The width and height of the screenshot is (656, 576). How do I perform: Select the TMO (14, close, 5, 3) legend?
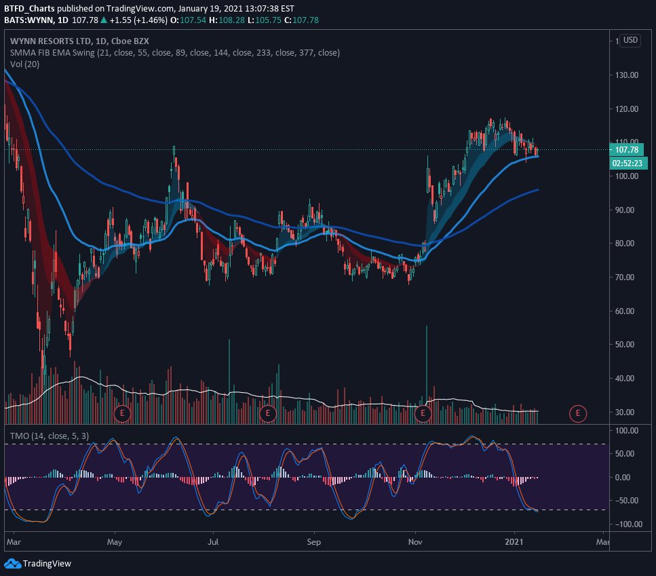pos(50,436)
